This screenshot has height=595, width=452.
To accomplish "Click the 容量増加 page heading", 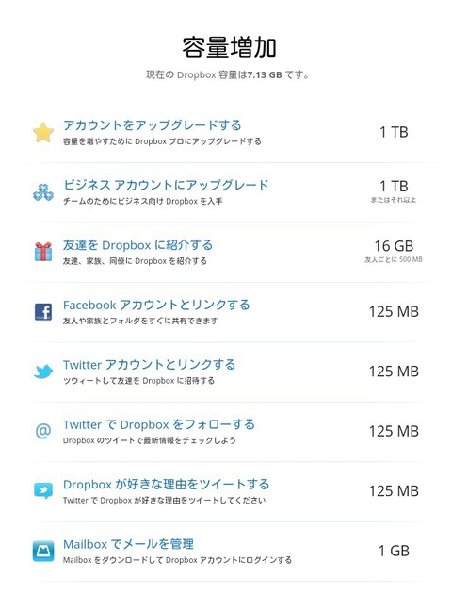I will tap(229, 47).
